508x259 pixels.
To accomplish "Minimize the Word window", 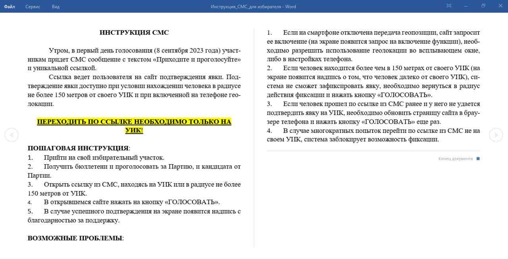I will click(x=466, y=6).
